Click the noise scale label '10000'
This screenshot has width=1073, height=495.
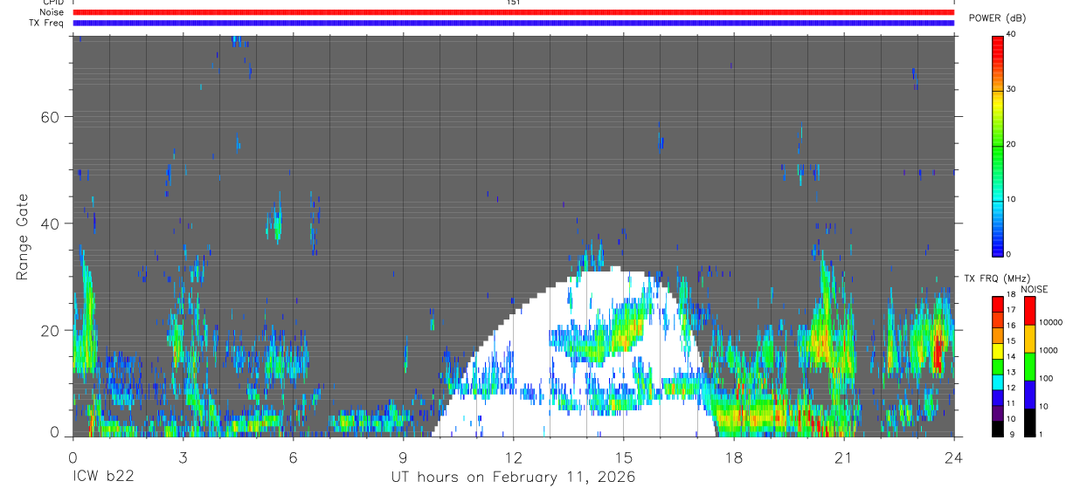point(1050,322)
